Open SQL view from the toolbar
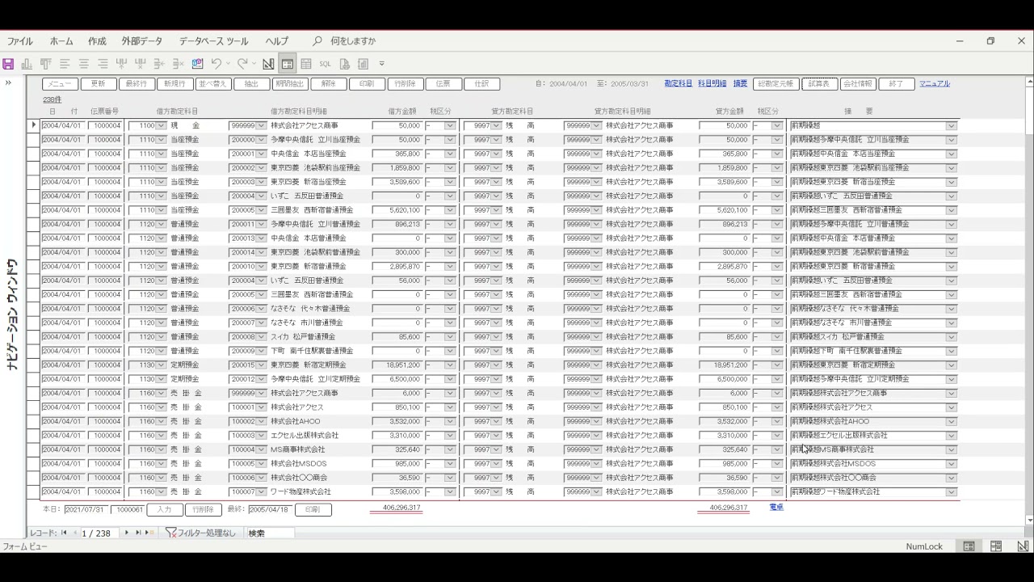This screenshot has width=1034, height=582. [325, 64]
